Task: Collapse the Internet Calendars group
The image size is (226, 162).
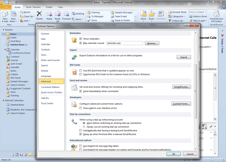Action: tap(3, 100)
